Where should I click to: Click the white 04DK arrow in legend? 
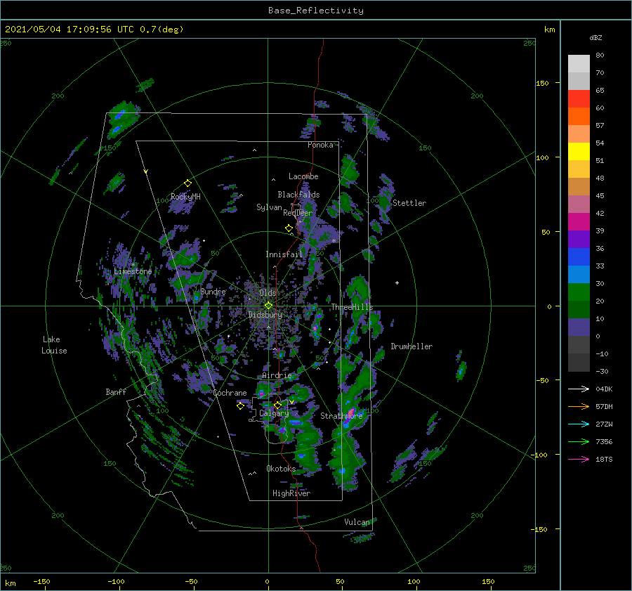point(579,389)
